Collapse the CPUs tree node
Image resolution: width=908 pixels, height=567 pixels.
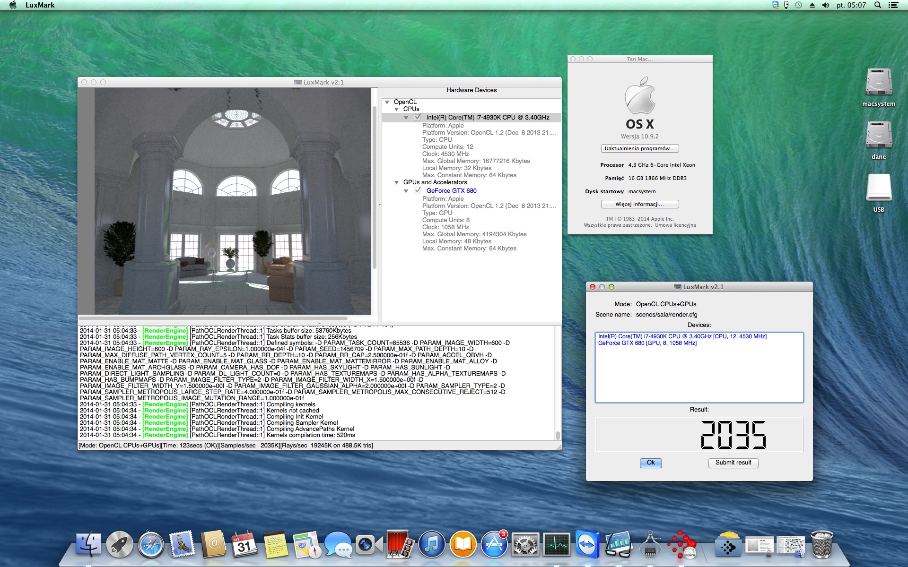397,109
